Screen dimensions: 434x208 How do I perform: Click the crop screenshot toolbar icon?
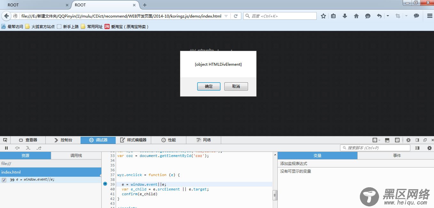(398, 16)
